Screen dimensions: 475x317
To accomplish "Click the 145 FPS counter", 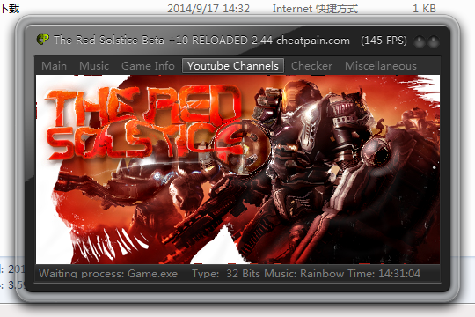I will (384, 41).
